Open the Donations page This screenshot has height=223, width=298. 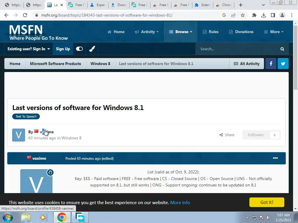pyautogui.click(x=241, y=32)
